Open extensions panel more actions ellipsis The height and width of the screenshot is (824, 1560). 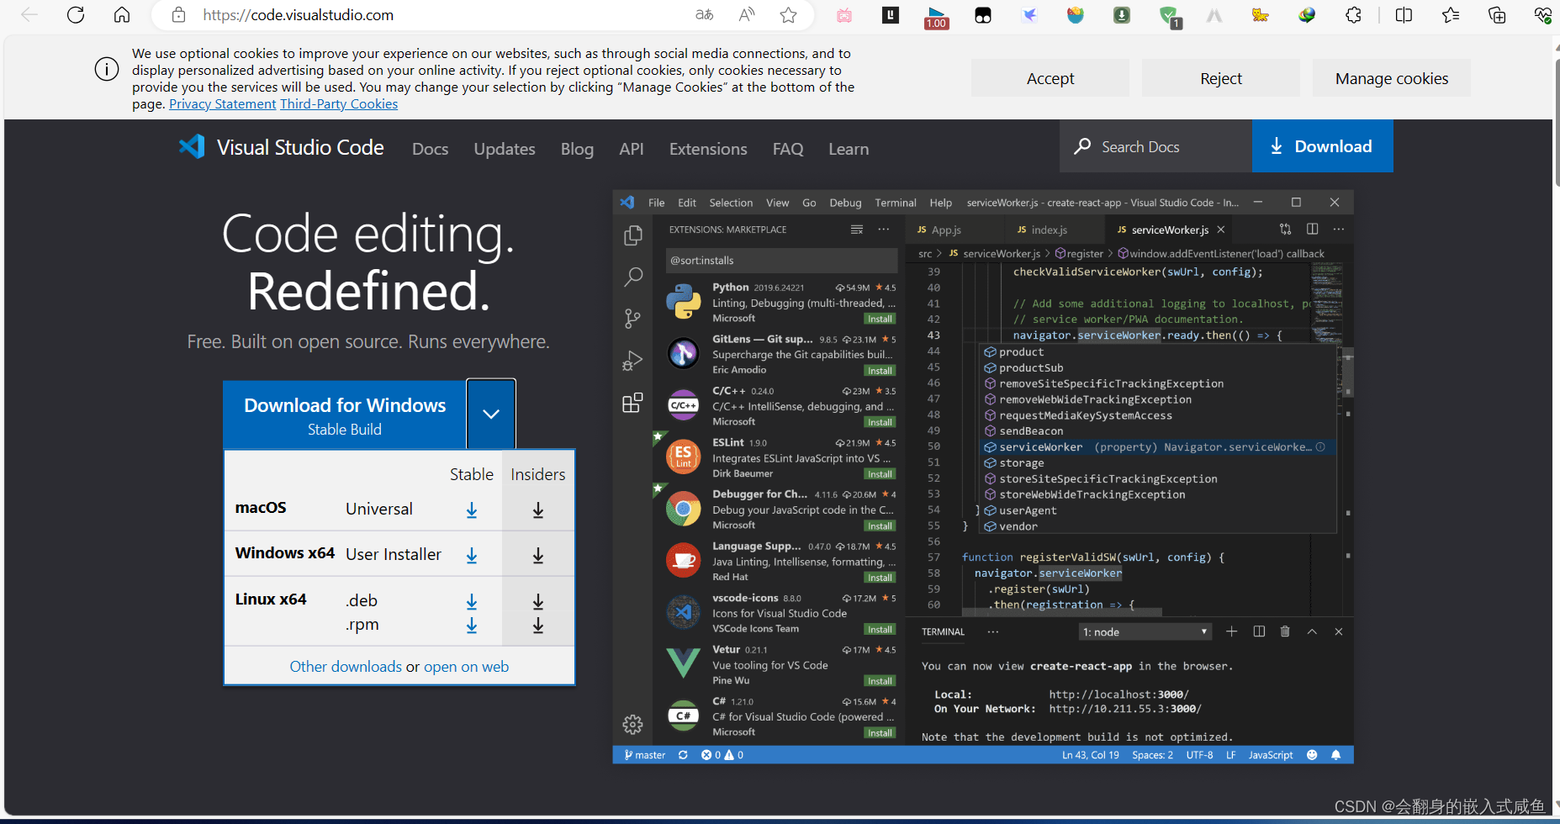pos(883,229)
